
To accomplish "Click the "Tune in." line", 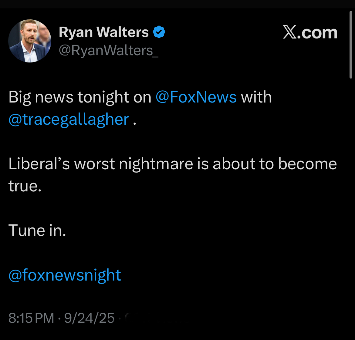I will [37, 231].
